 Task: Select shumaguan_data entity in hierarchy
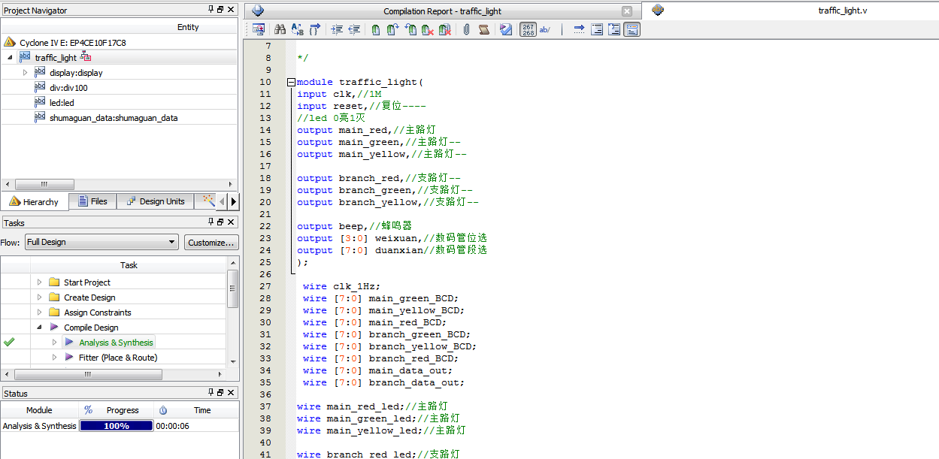[x=113, y=118]
